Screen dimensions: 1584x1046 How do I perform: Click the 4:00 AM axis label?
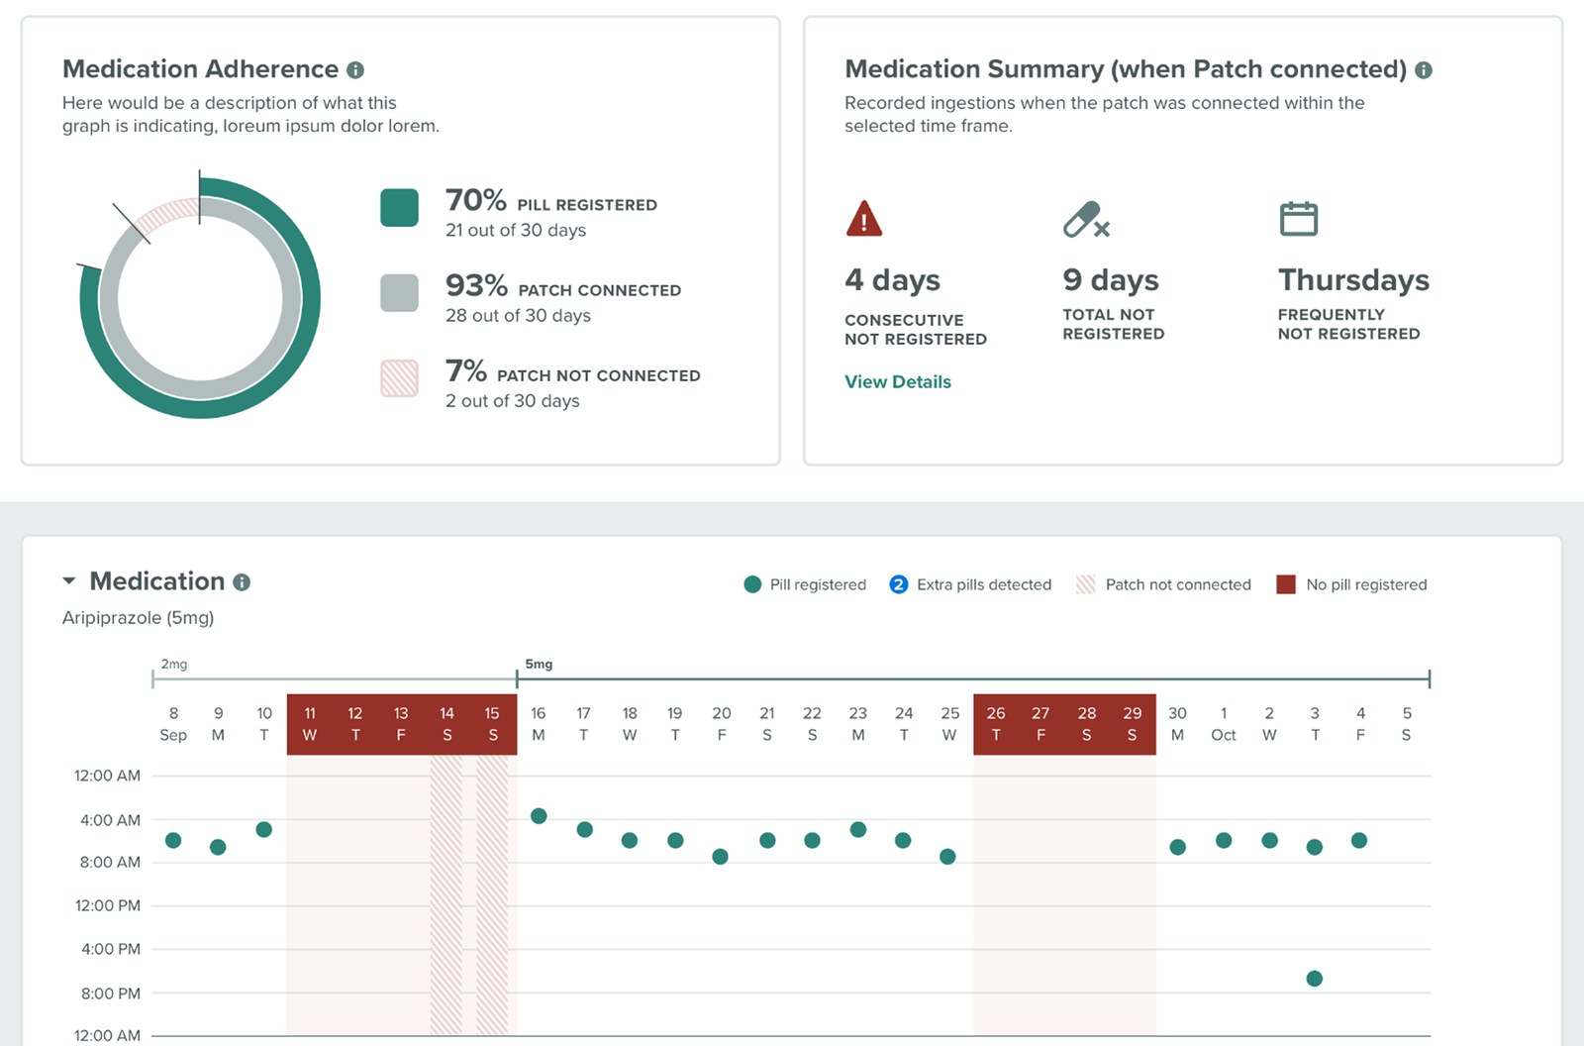(x=111, y=820)
